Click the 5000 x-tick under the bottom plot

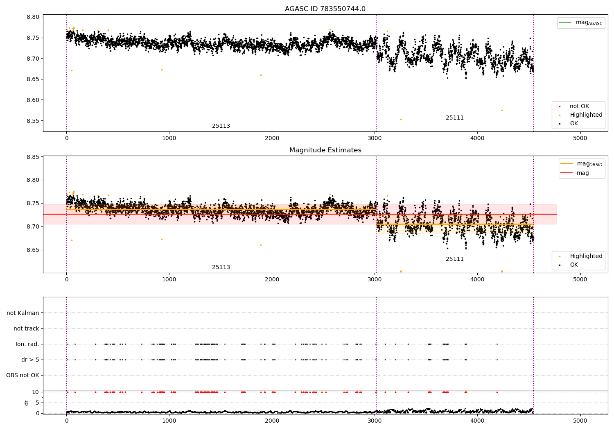point(580,421)
